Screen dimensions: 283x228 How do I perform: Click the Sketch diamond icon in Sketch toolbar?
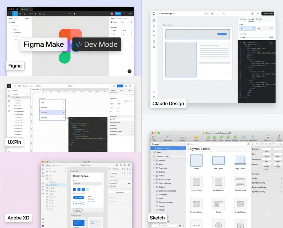pyautogui.click(x=196, y=137)
